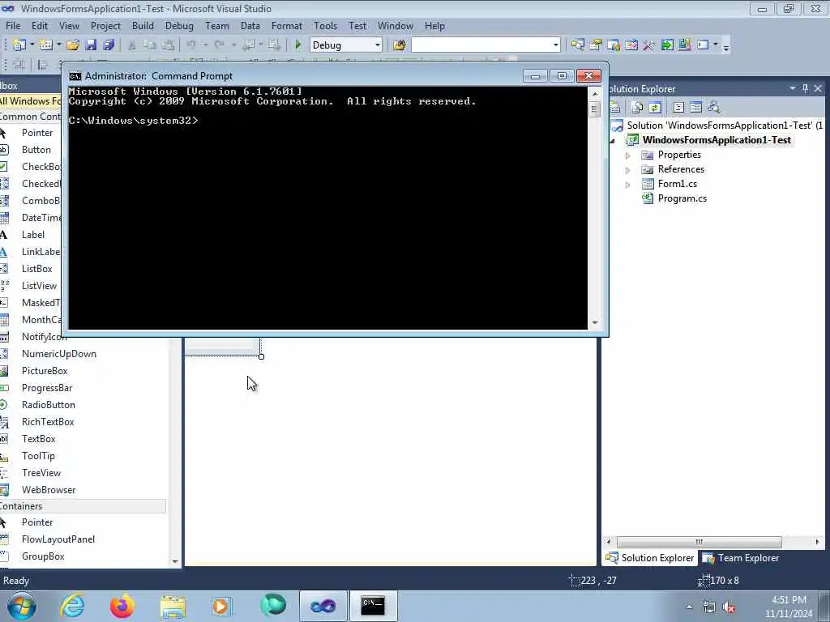Open the Properties Window toolbar icon
830x622 pixels.
[x=596, y=45]
